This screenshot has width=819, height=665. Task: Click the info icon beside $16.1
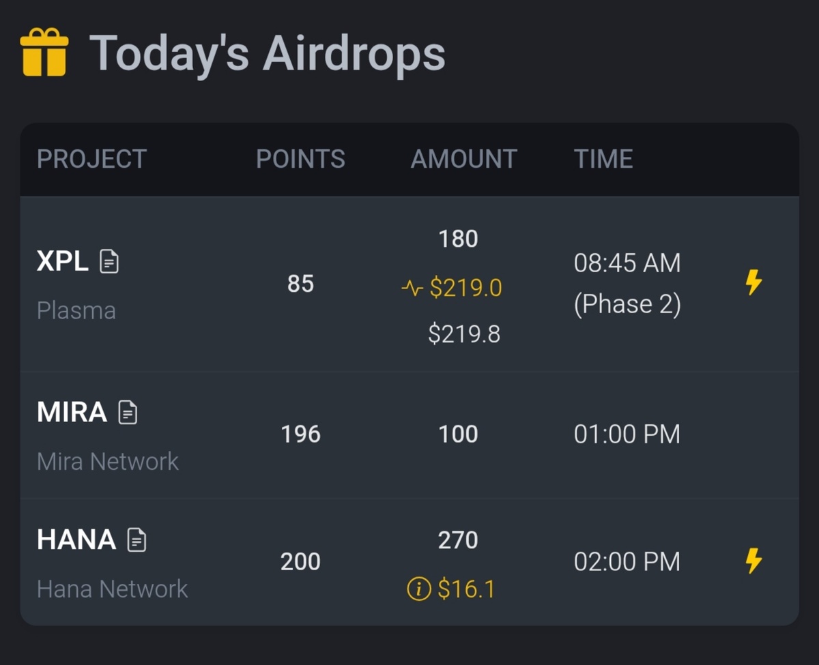coord(419,588)
